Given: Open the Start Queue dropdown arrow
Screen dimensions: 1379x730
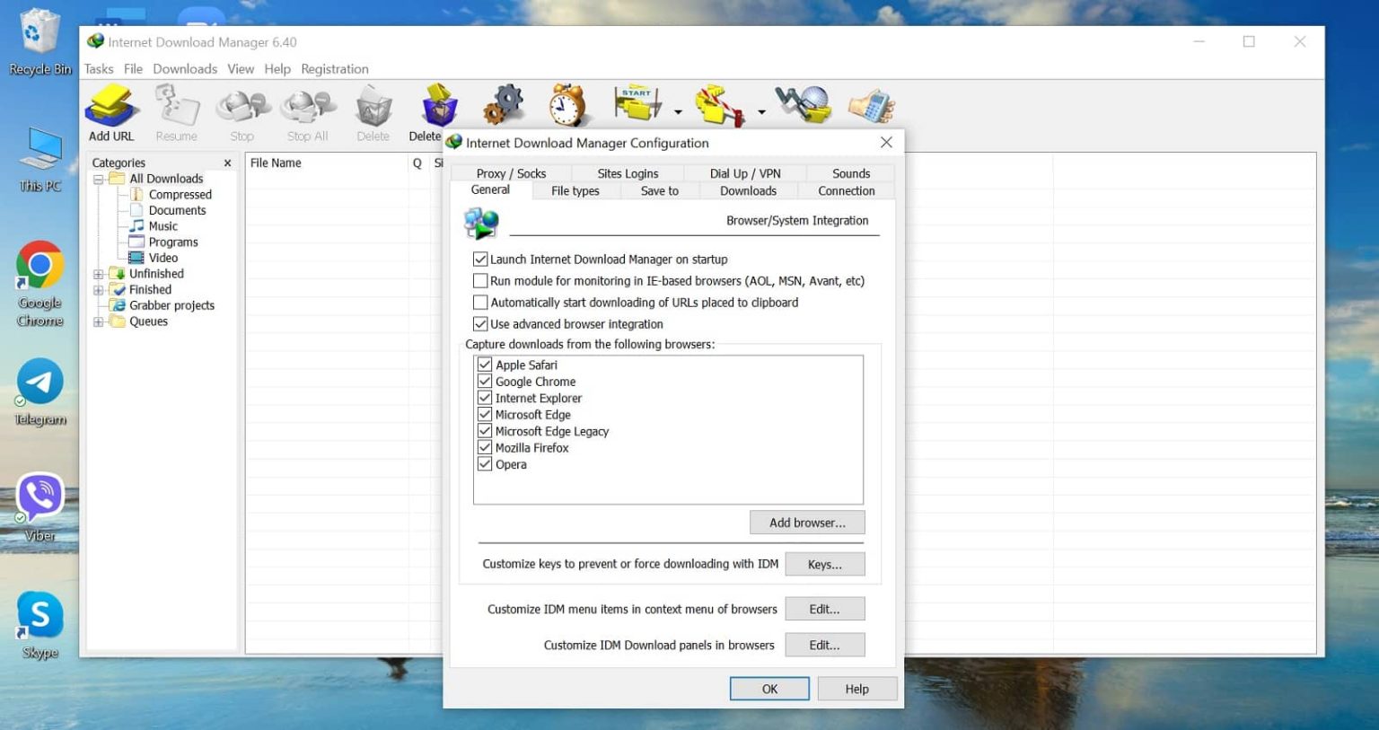Looking at the screenshot, I should [x=678, y=112].
